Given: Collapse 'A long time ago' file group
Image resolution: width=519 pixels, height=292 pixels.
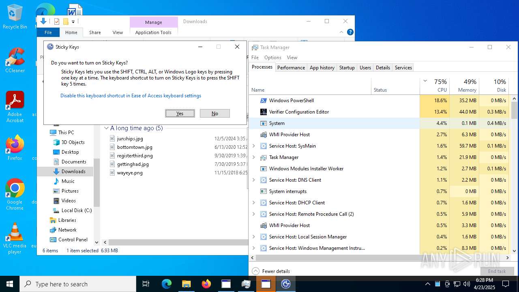Looking at the screenshot, I should [x=106, y=128].
